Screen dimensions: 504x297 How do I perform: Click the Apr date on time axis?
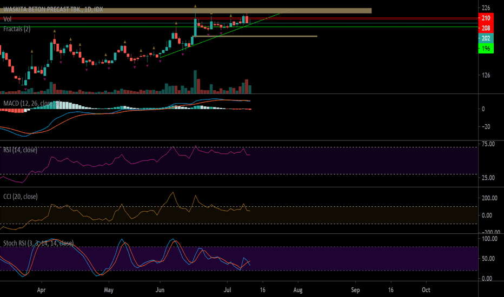point(41,290)
